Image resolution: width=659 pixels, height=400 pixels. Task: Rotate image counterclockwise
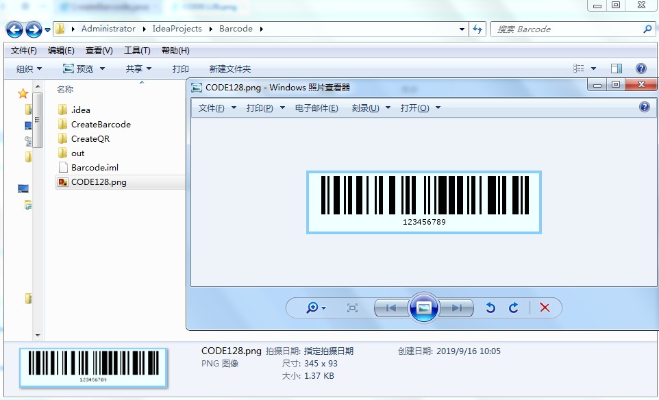490,308
